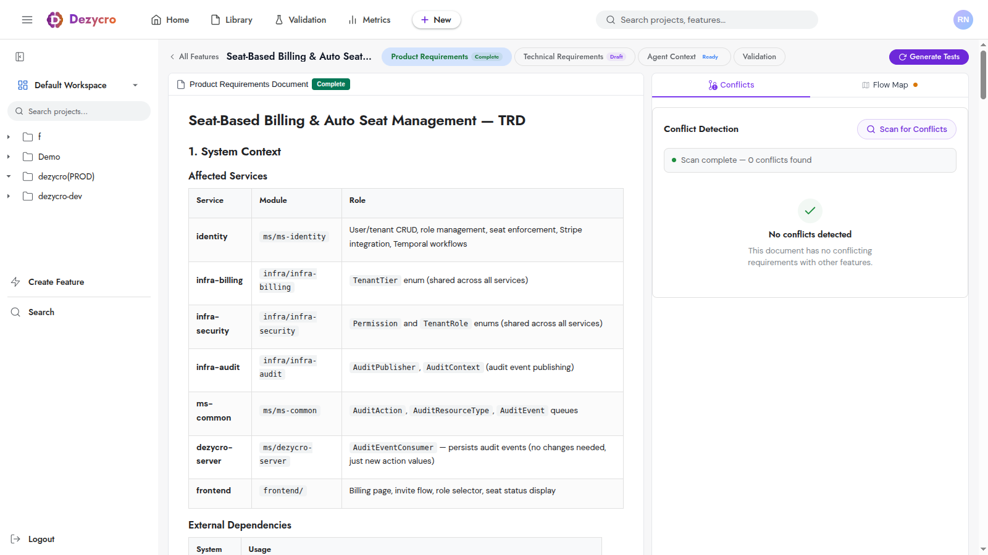Click the workspace grid icon

[x=23, y=85]
